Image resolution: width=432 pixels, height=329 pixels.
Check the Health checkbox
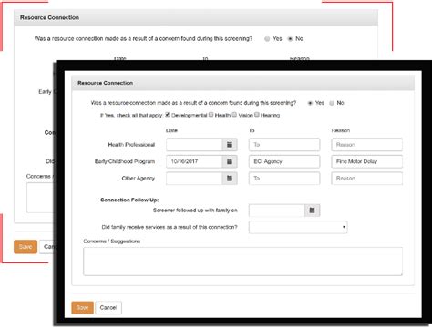pos(211,115)
